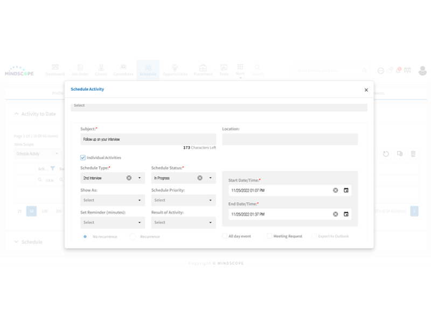Click inside the Location input field
The height and width of the screenshot is (323, 431).
290,139
